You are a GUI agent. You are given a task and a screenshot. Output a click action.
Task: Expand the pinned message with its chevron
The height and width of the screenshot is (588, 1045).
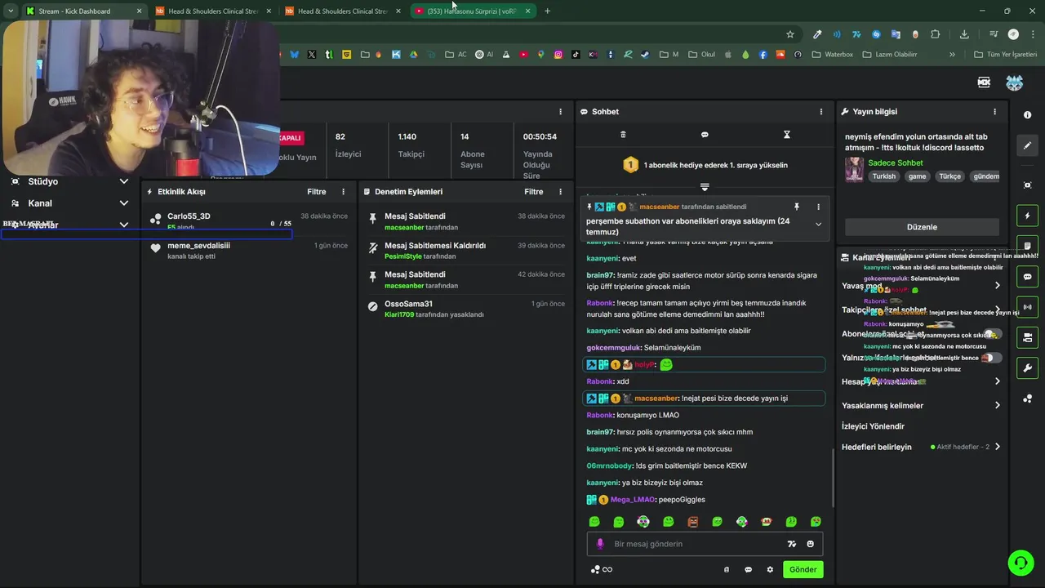(818, 225)
